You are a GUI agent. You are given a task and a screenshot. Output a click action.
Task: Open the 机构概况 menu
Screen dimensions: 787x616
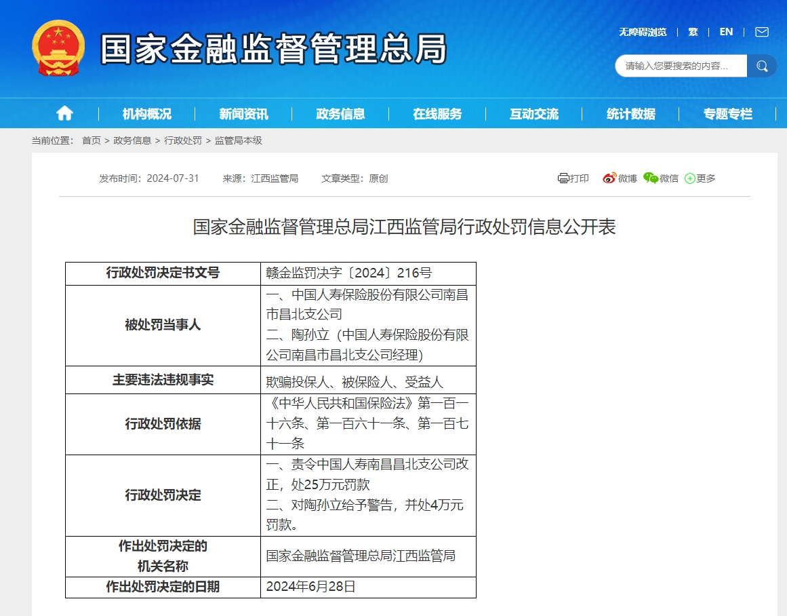click(x=146, y=114)
